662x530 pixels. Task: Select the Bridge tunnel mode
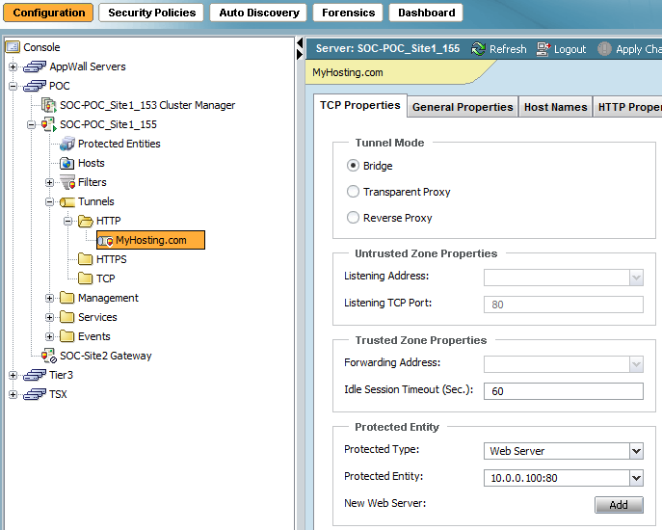(x=353, y=166)
